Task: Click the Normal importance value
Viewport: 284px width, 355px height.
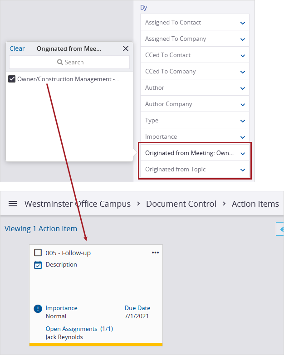Action: click(56, 316)
